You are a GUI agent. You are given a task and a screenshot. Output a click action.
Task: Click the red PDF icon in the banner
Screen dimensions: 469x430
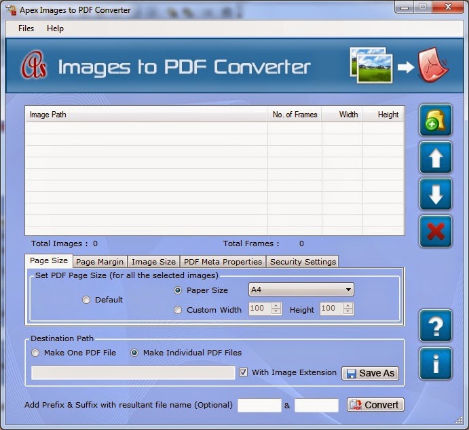433,65
